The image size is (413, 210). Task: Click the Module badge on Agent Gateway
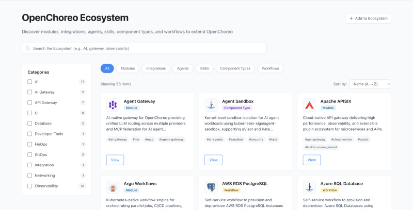click(x=132, y=108)
